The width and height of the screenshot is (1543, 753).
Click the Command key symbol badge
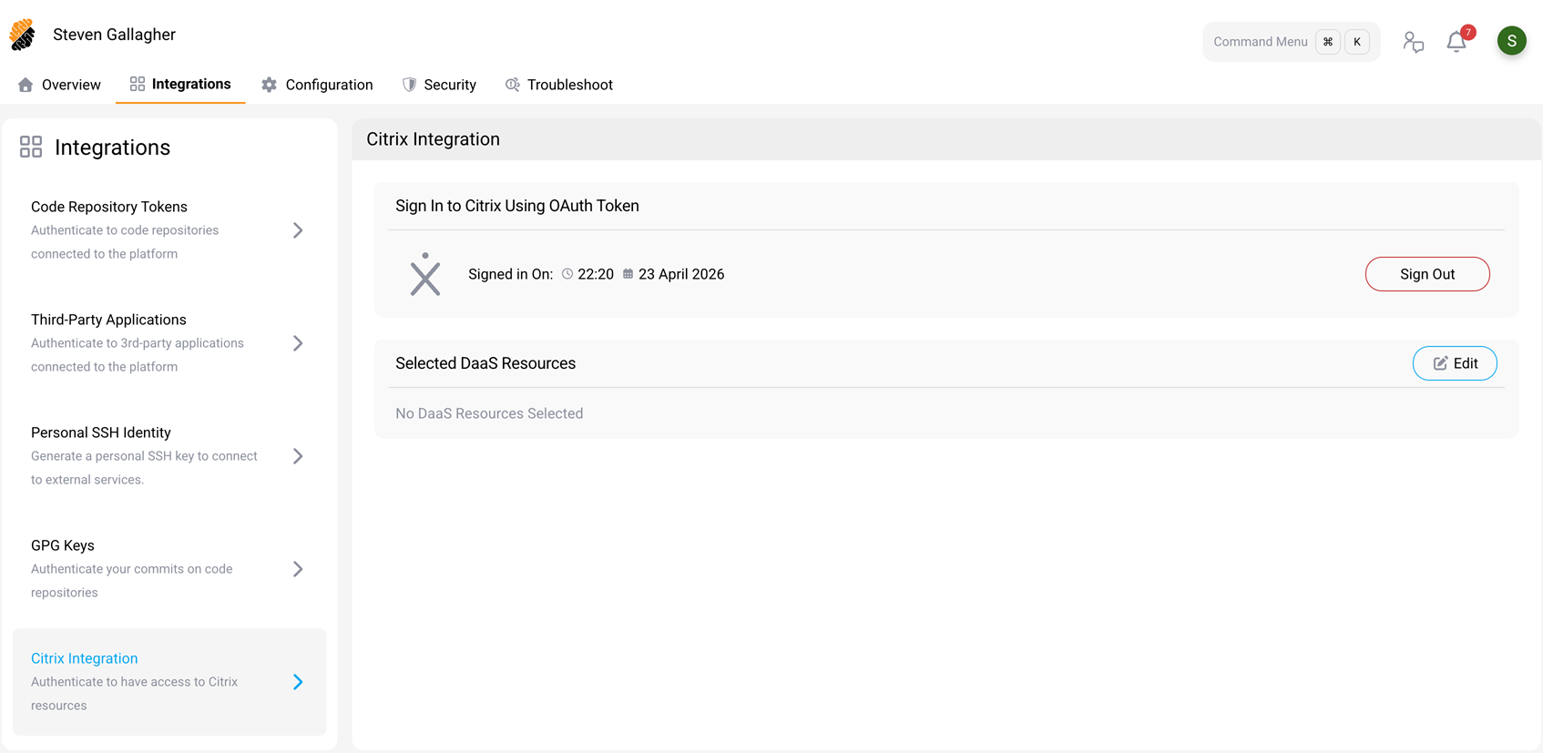1328,42
